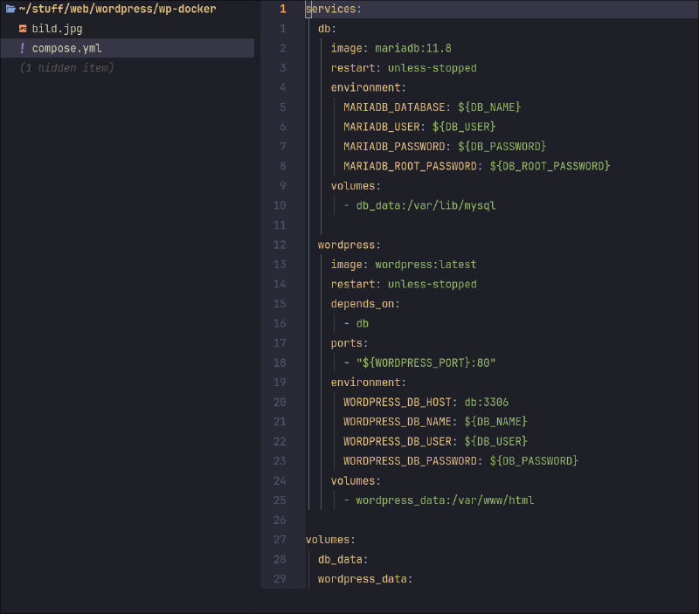Click the "${WORDPRESS_PORT}:80" port mapping
Viewport: 699px width, 614px height.
click(x=426, y=362)
